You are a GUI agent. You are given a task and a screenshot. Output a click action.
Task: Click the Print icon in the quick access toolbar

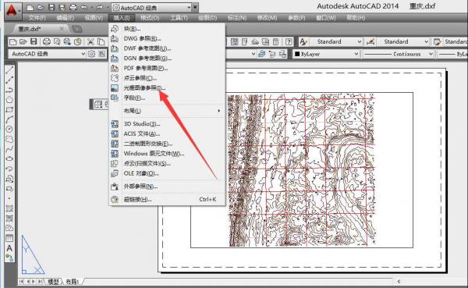pyautogui.click(x=73, y=8)
